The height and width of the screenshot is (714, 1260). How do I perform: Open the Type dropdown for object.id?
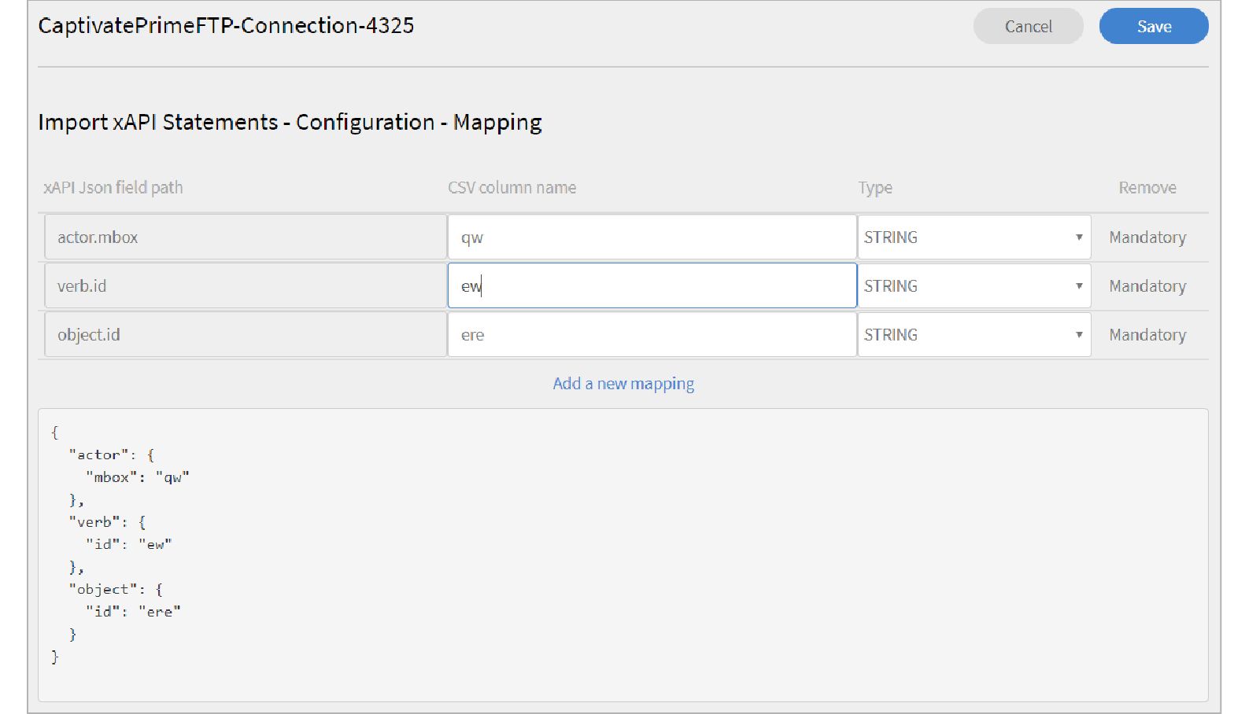974,335
